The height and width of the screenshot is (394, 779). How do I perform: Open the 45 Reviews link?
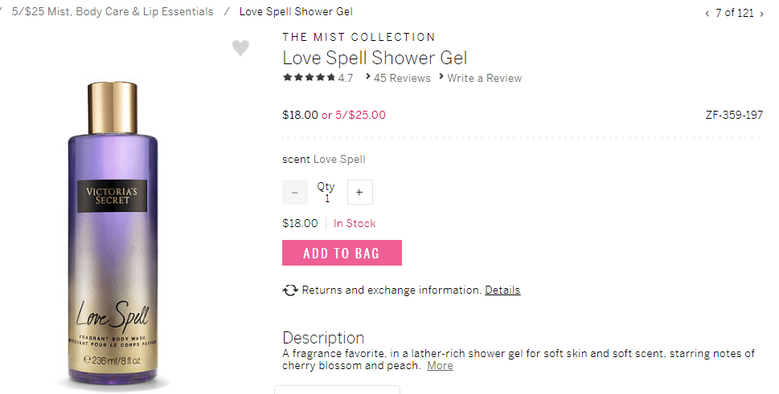coord(402,78)
